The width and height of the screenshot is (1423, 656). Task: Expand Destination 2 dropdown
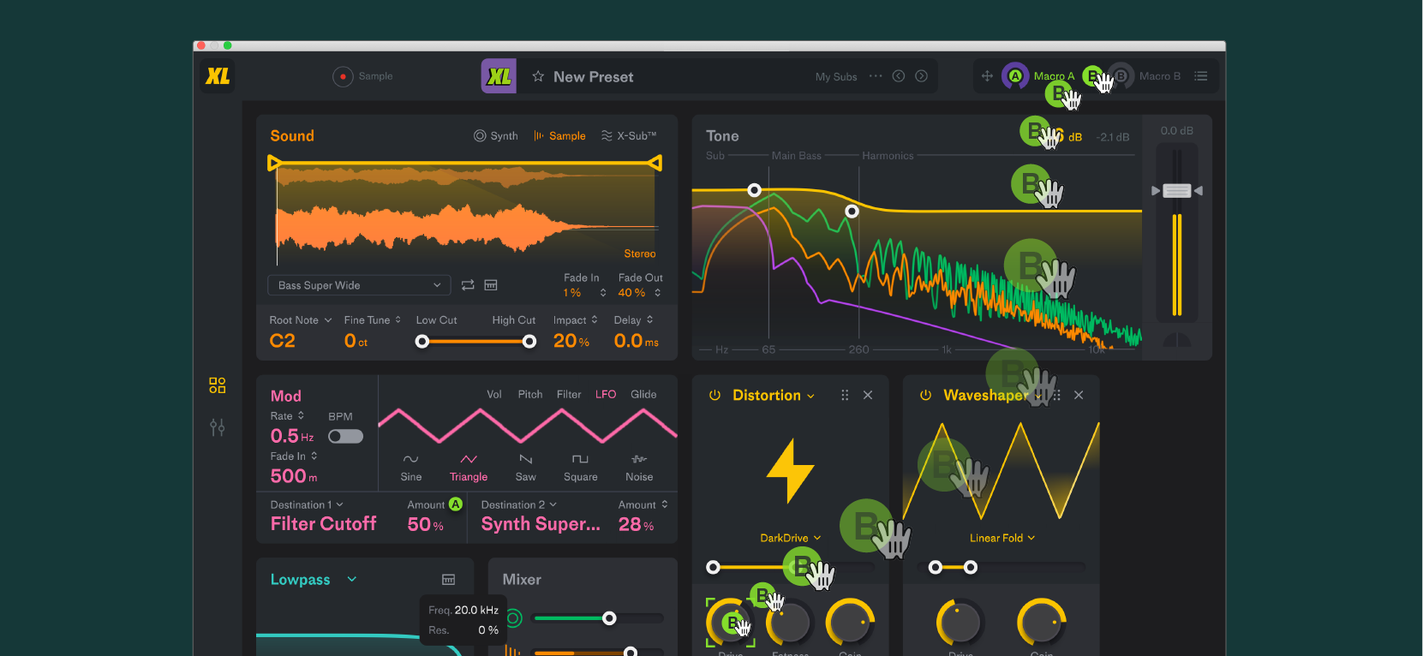click(519, 504)
